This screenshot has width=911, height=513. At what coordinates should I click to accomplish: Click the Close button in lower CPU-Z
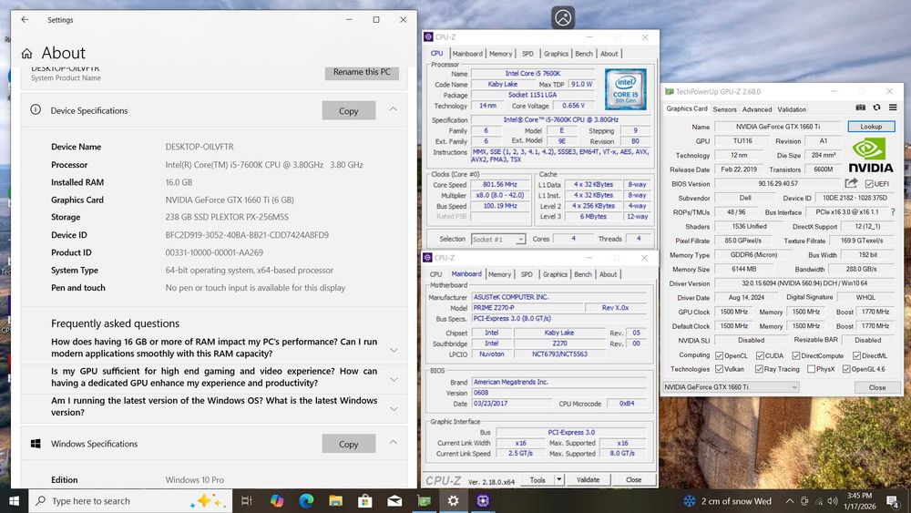pyautogui.click(x=634, y=479)
